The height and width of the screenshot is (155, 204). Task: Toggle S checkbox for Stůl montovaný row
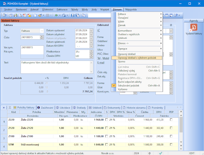(x=106, y=144)
